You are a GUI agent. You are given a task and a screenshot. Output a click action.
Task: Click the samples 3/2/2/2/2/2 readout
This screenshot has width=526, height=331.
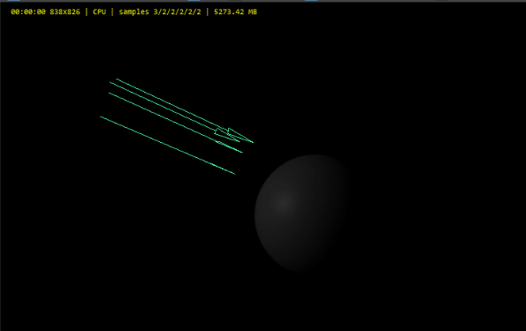click(x=160, y=11)
